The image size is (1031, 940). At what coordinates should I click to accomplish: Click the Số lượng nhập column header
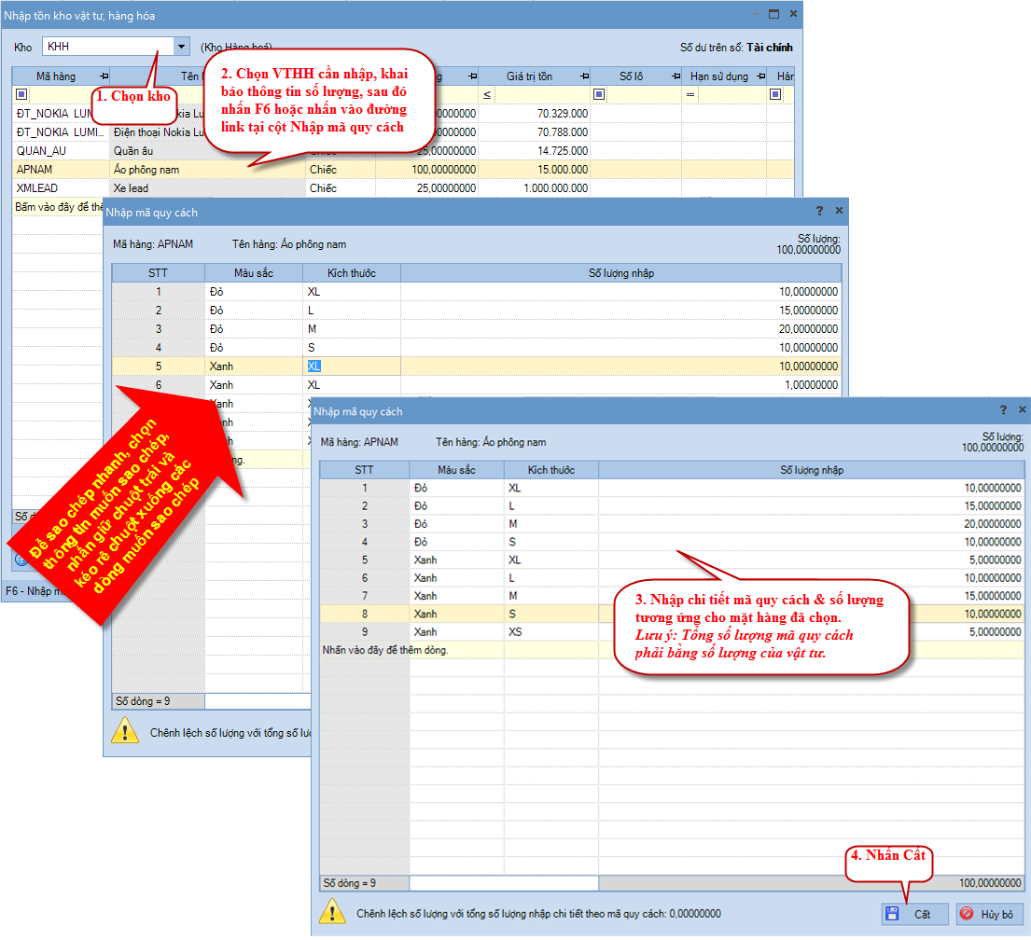pos(811,470)
